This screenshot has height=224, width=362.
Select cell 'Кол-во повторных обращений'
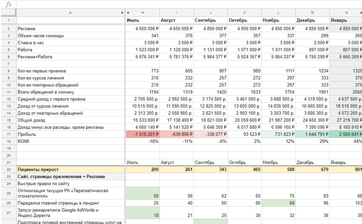click(71, 85)
